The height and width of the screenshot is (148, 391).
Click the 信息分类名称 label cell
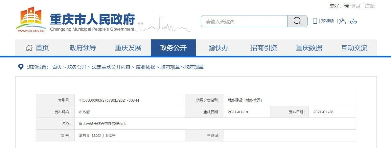(x=204, y=100)
